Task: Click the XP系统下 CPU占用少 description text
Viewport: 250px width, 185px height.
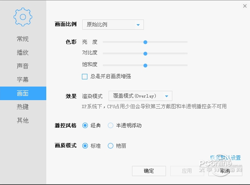Action: 154,107
